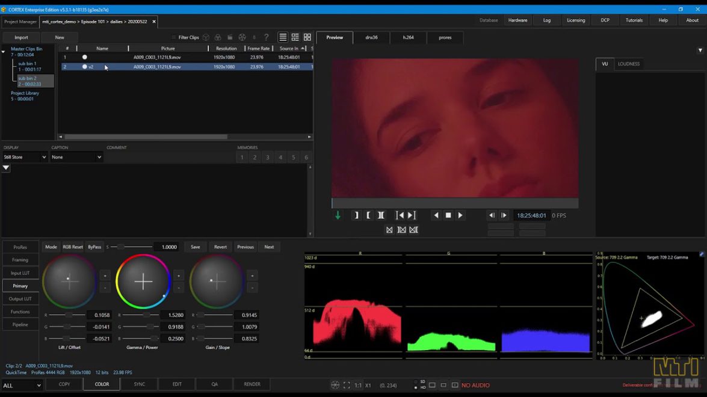
Task: Save the current color grade
Action: (x=195, y=247)
